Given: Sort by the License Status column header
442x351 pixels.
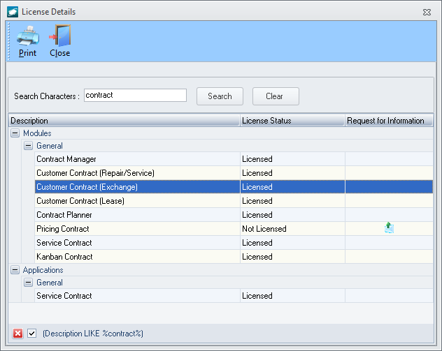Looking at the screenshot, I should [x=292, y=121].
